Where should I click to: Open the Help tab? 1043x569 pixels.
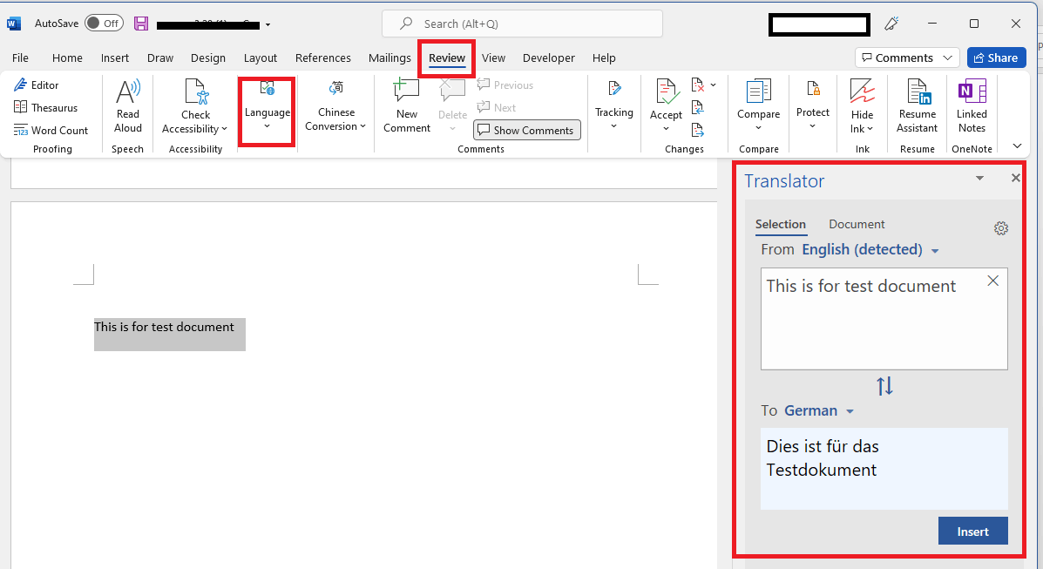604,58
